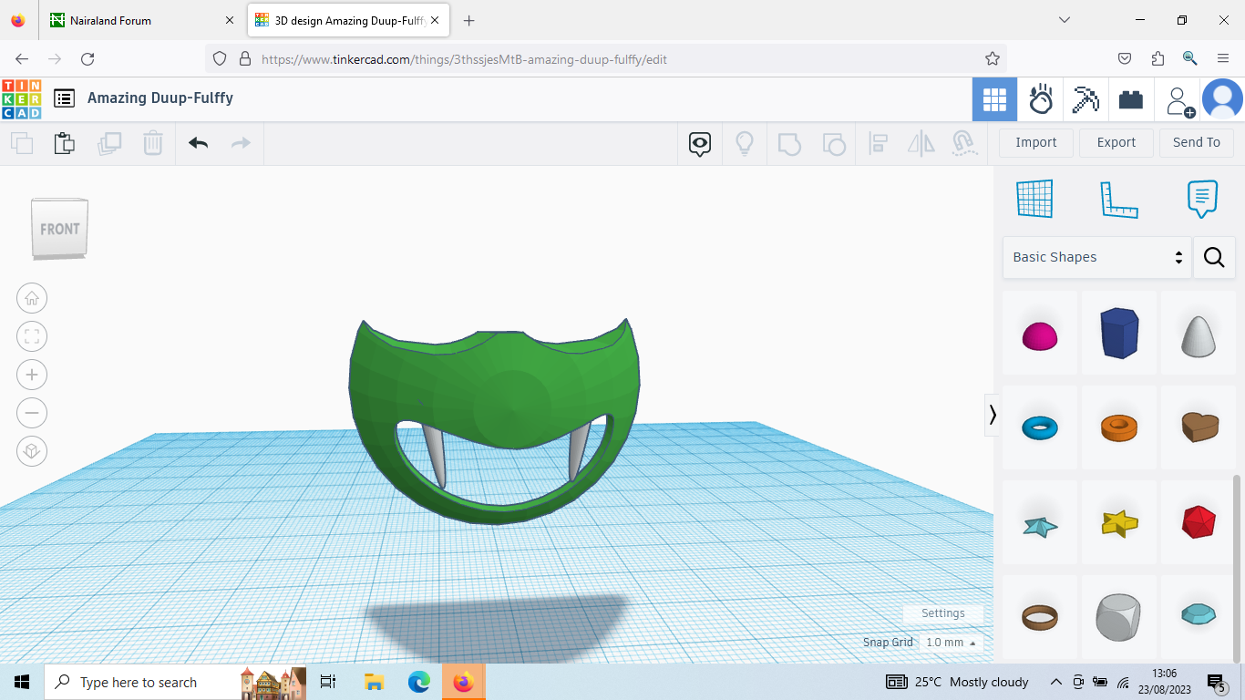Collapse the shapes panel with the chevron

993,415
